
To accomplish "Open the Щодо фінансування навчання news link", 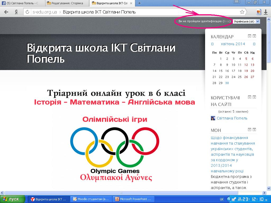I will pyautogui.click(x=233, y=154).
